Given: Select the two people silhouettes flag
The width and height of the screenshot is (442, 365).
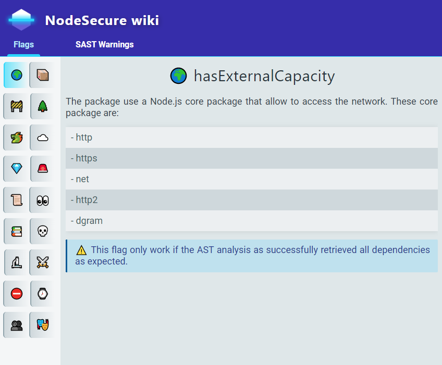Looking at the screenshot, I should point(16,325).
